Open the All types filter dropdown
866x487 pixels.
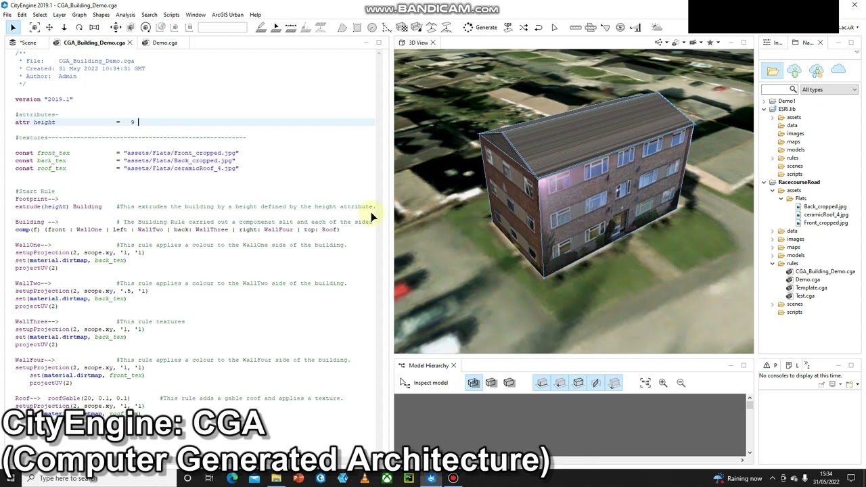pos(829,89)
